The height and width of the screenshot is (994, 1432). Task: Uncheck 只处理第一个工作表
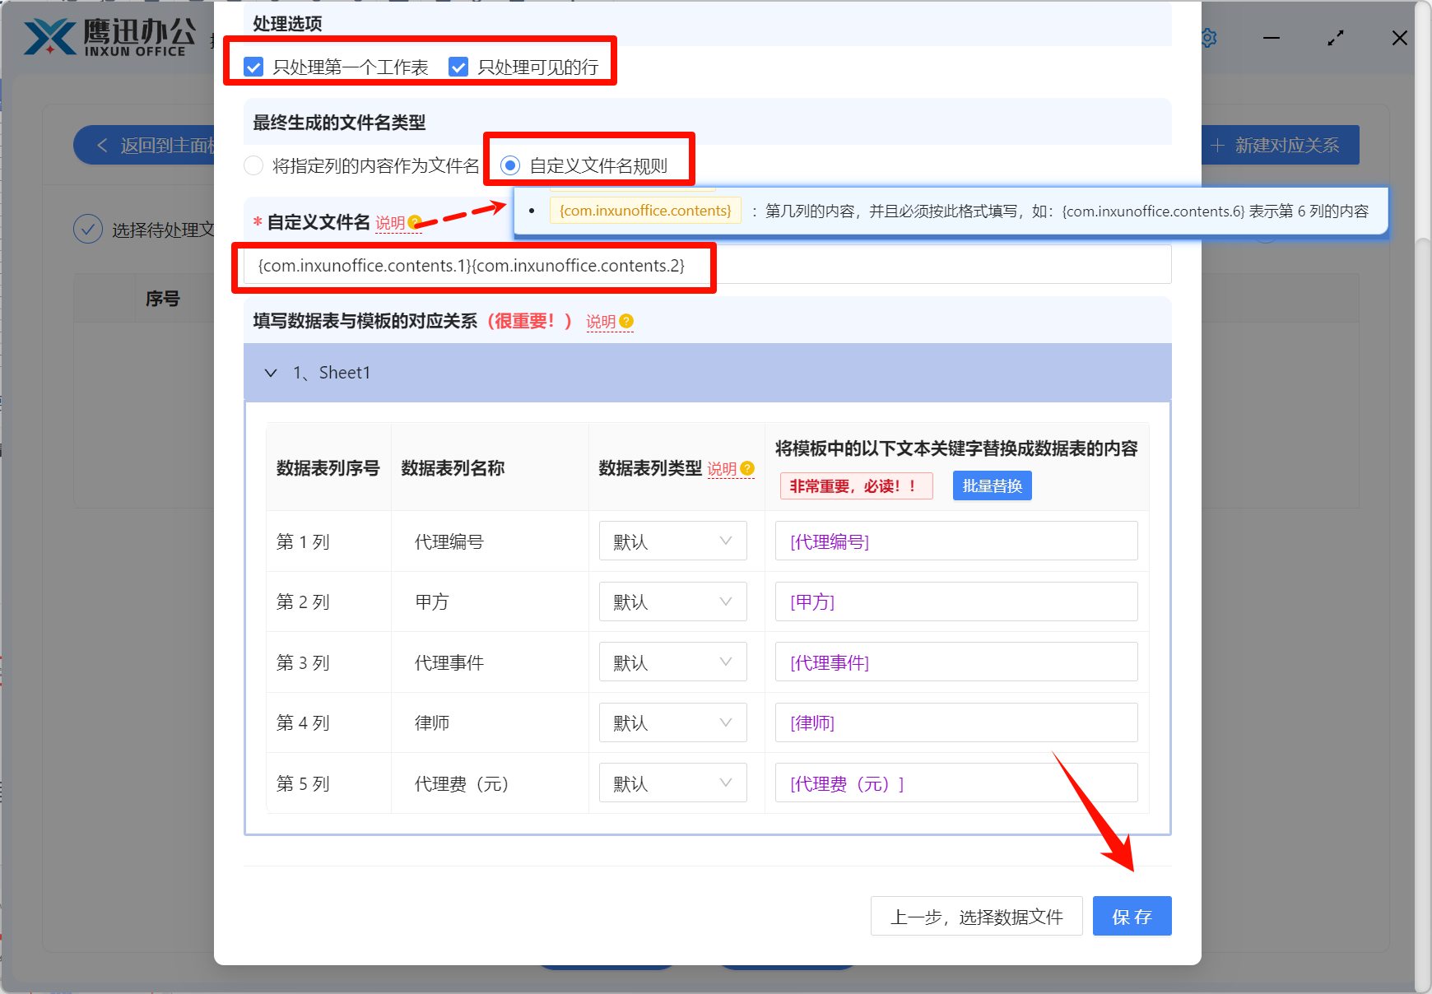pos(253,67)
